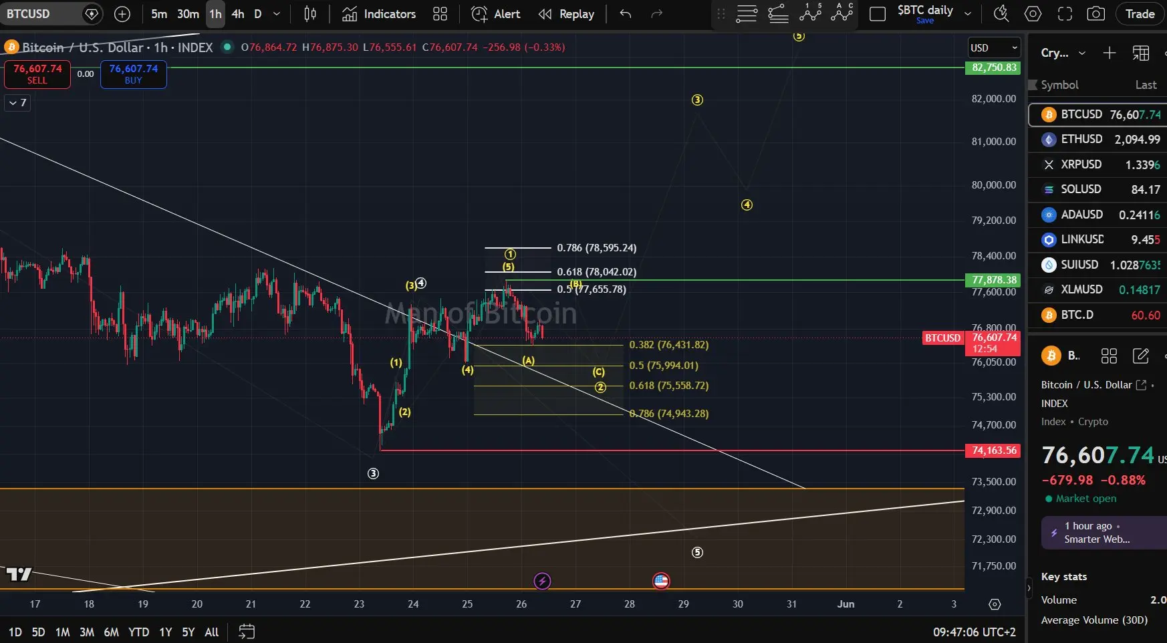
Task: Switch to the 30m timeframe
Action: click(188, 14)
